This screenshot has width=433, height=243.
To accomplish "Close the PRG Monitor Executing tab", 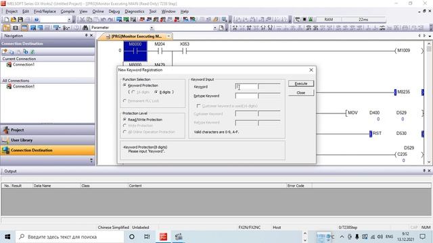I will (168, 36).
